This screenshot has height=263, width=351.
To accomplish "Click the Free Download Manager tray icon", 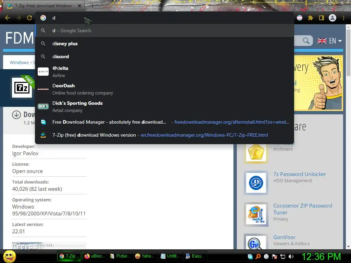I will (250, 256).
